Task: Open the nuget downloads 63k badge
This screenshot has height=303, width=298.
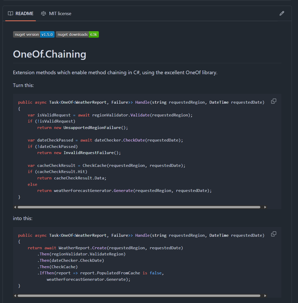Action: (77, 34)
